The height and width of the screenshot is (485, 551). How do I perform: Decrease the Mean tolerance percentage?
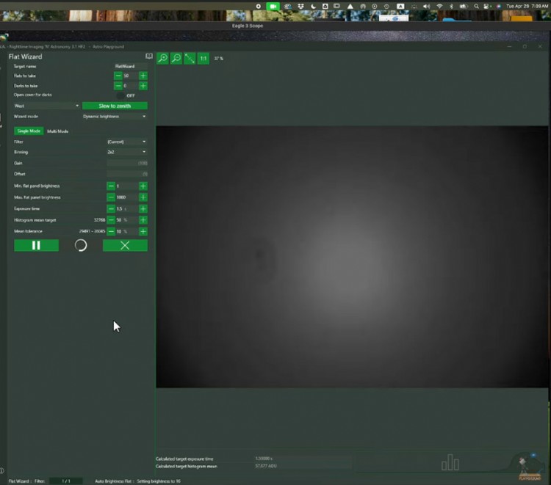click(x=111, y=231)
